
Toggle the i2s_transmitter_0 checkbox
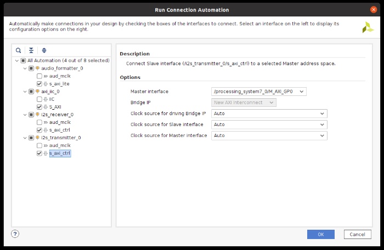pos(31,138)
